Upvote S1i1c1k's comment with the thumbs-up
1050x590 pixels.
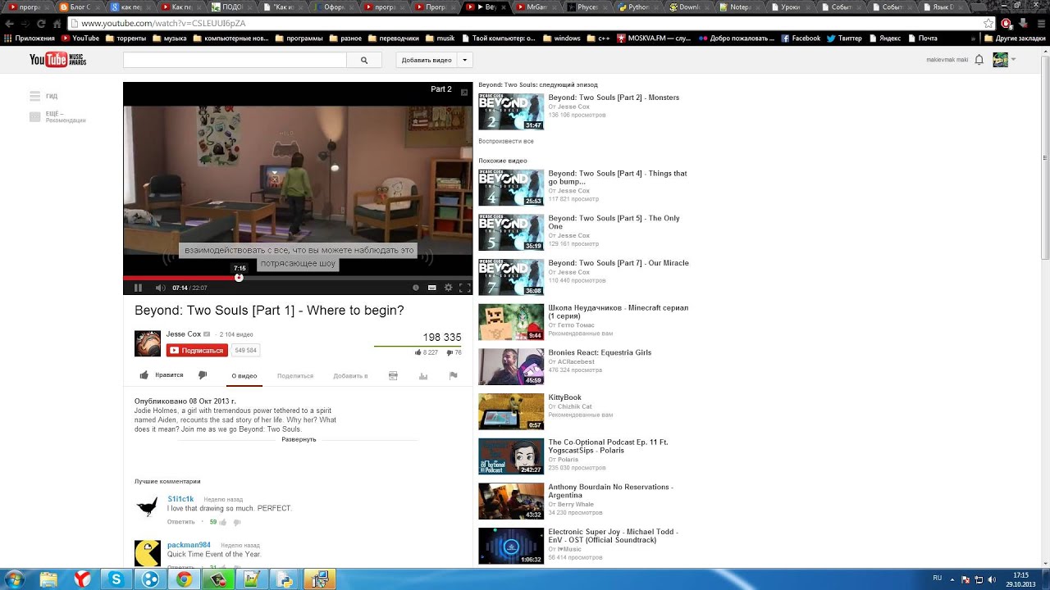pyautogui.click(x=222, y=522)
